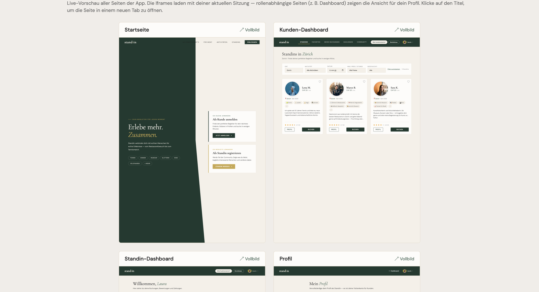
Task: Expand the Laura user menu in the Kunden-Dashboard
Action: coord(408,42)
